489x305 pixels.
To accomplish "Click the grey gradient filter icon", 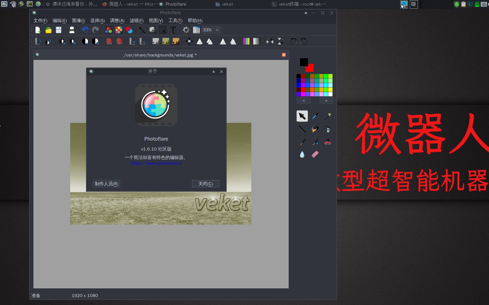I will (256, 42).
